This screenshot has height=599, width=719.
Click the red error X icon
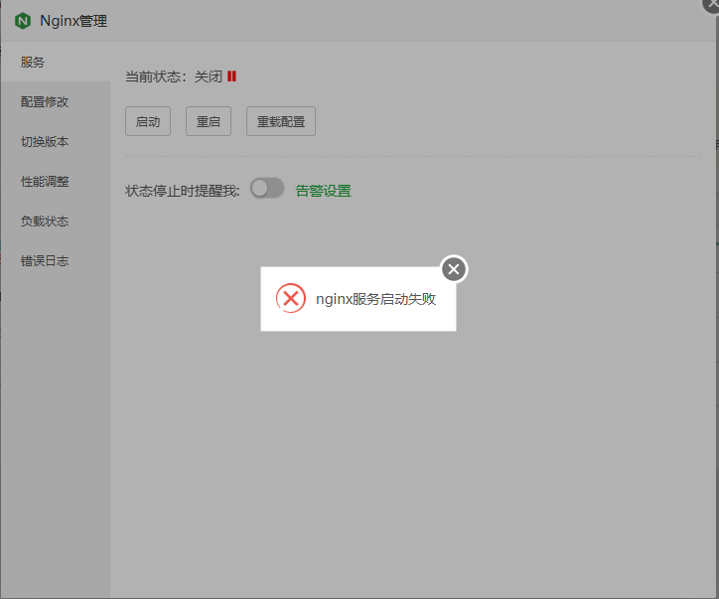[291, 298]
